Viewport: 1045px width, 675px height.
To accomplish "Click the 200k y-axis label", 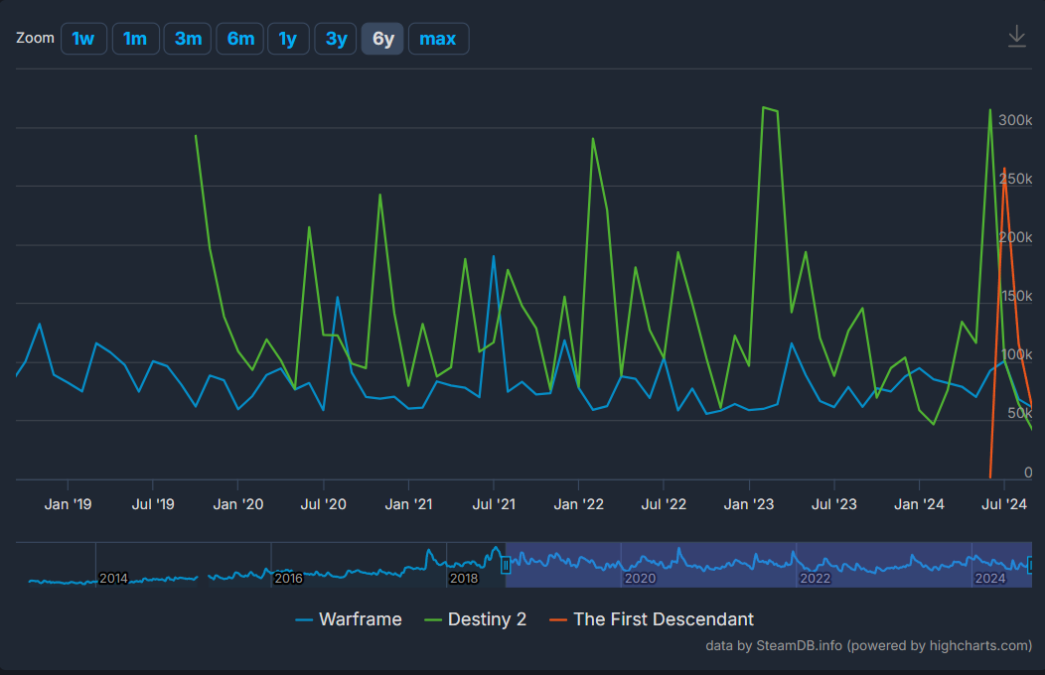I will coord(1015,237).
